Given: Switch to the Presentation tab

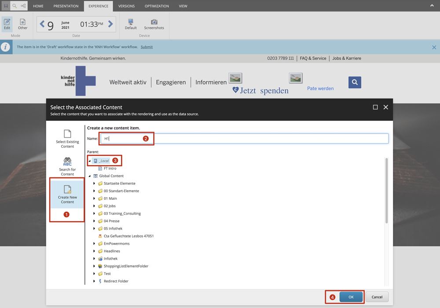Looking at the screenshot, I should [66, 6].
